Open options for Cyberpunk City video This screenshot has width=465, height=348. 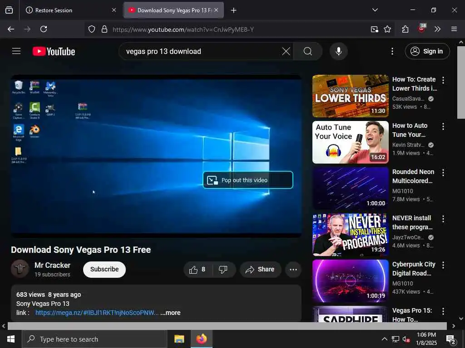click(x=443, y=265)
